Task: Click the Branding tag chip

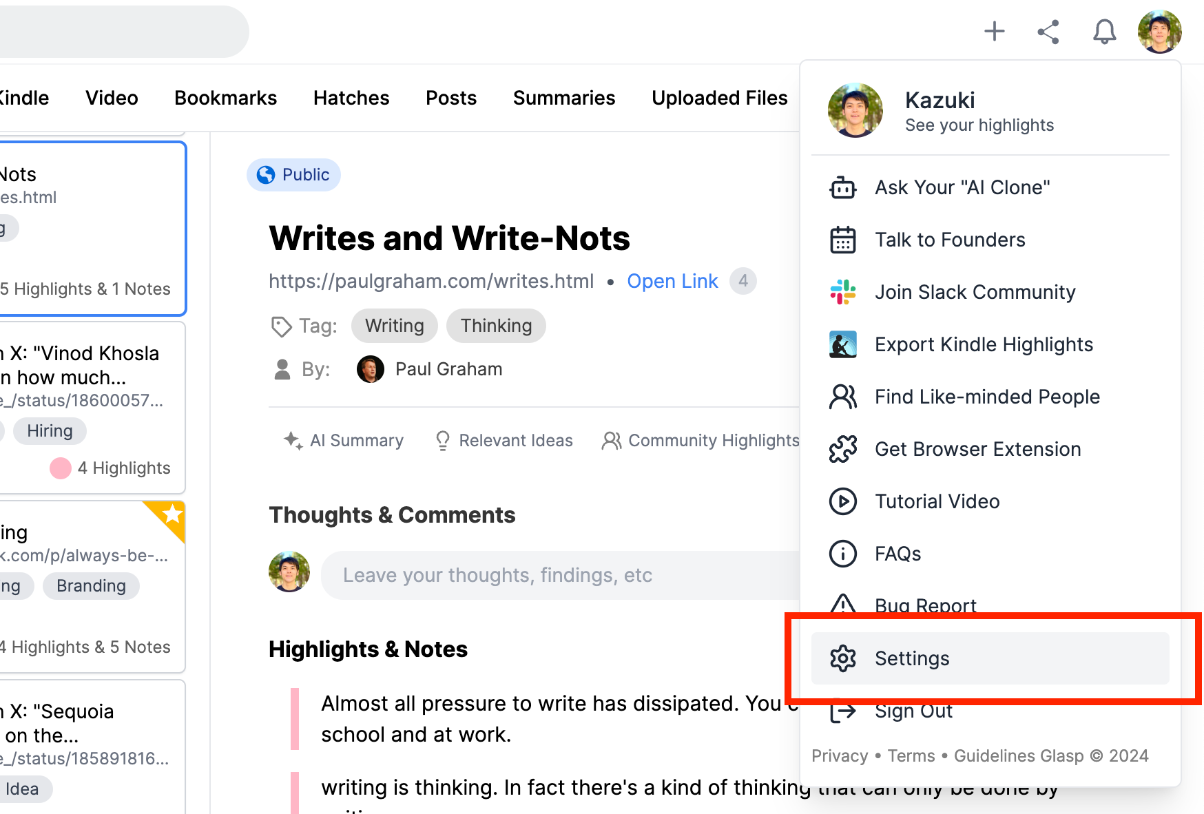Action: click(x=91, y=586)
